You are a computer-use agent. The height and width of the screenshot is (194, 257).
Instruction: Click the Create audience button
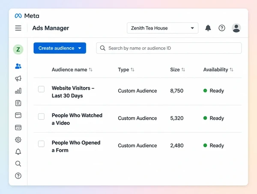pyautogui.click(x=60, y=48)
